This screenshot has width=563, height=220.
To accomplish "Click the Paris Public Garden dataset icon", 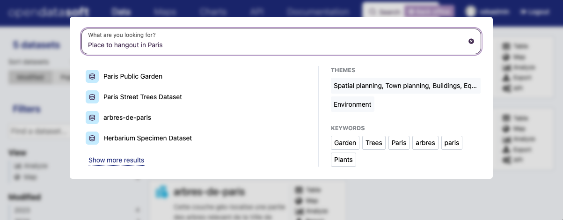I will 92,76.
